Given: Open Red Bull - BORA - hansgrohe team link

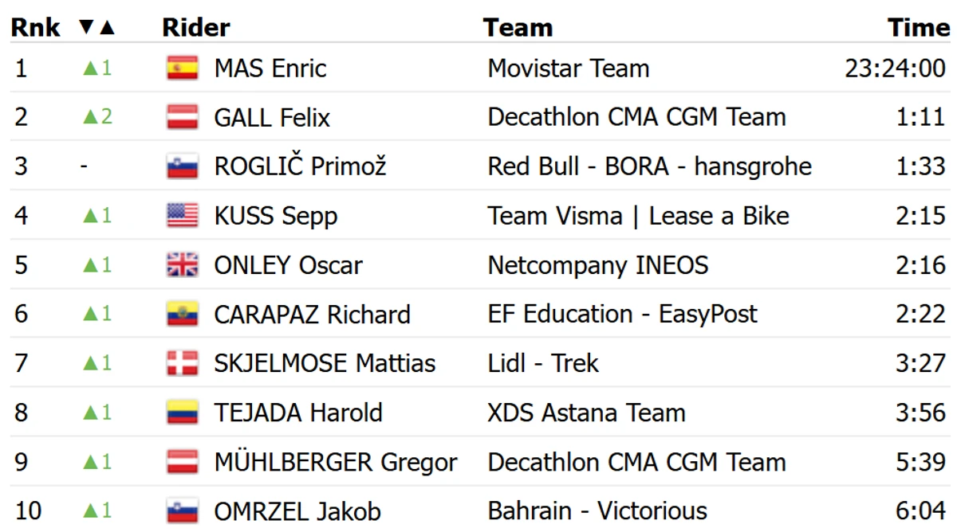Looking at the screenshot, I should click(650, 166).
